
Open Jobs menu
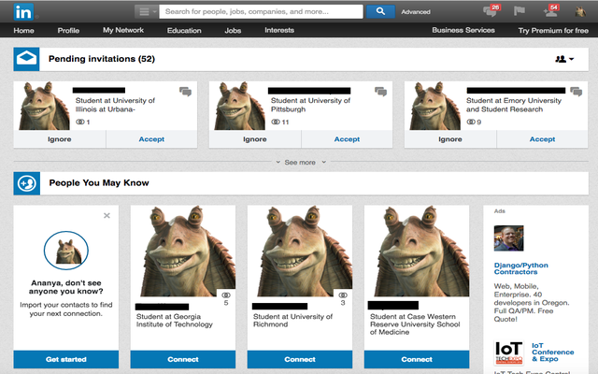(x=233, y=31)
